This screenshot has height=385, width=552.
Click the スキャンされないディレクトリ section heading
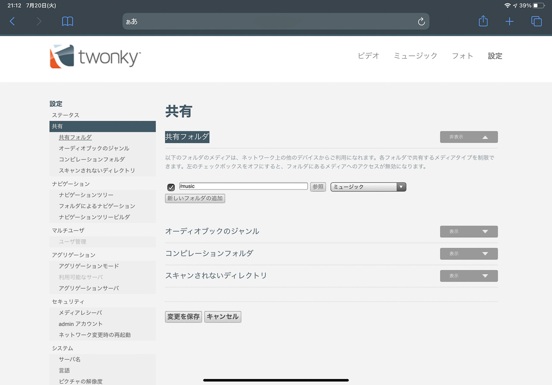tap(216, 275)
